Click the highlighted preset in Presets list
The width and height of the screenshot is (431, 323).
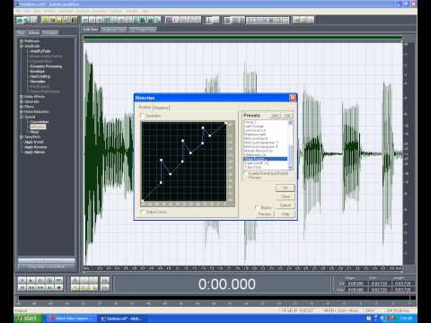coord(266,159)
